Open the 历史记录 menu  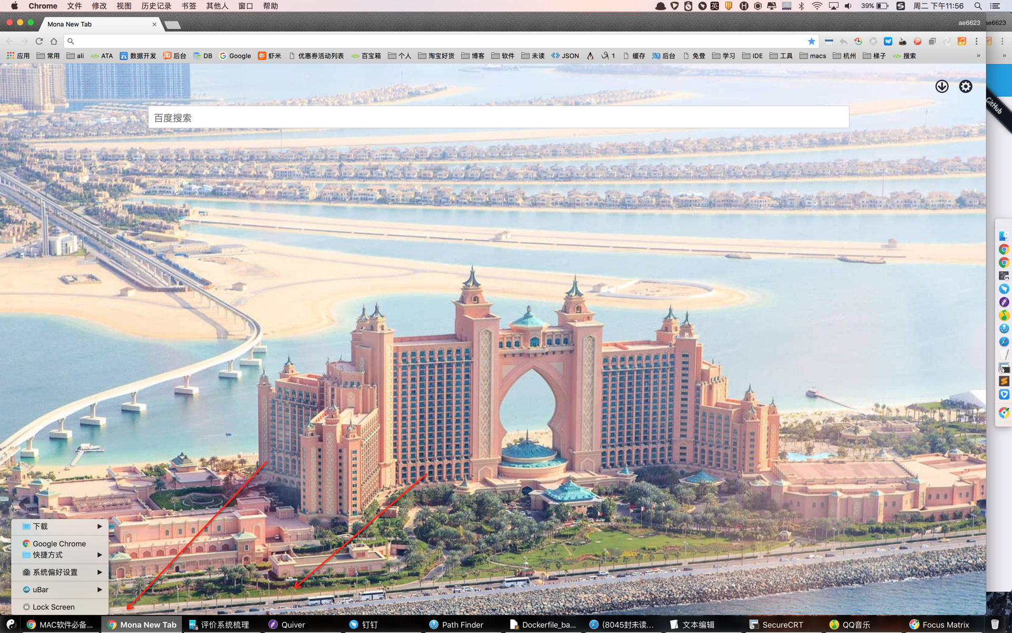[156, 6]
